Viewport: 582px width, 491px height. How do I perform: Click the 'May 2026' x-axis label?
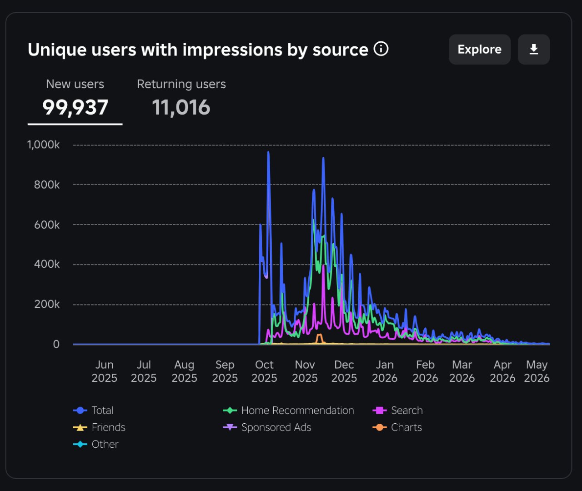[537, 371]
